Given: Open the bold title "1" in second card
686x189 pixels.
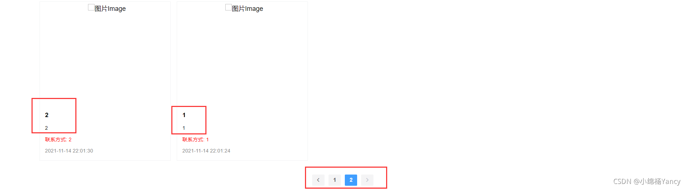Looking at the screenshot, I should (184, 115).
